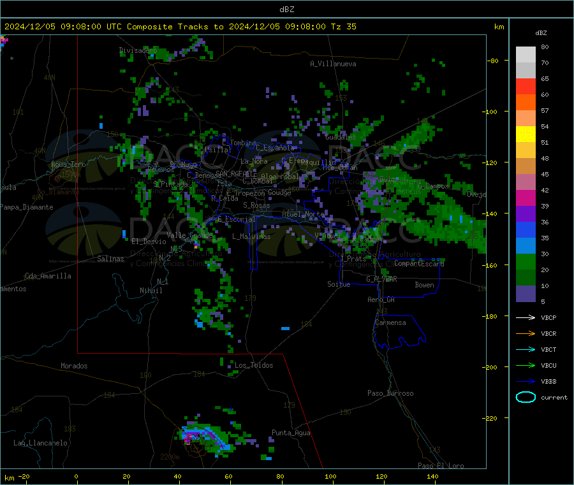Click the 'Carmensa' map label
The image size is (574, 485).
(390, 322)
